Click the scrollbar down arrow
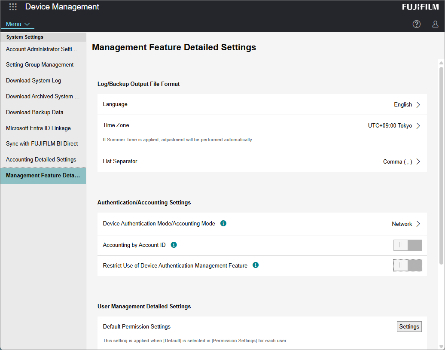Image resolution: width=445 pixels, height=350 pixels. (441, 347)
